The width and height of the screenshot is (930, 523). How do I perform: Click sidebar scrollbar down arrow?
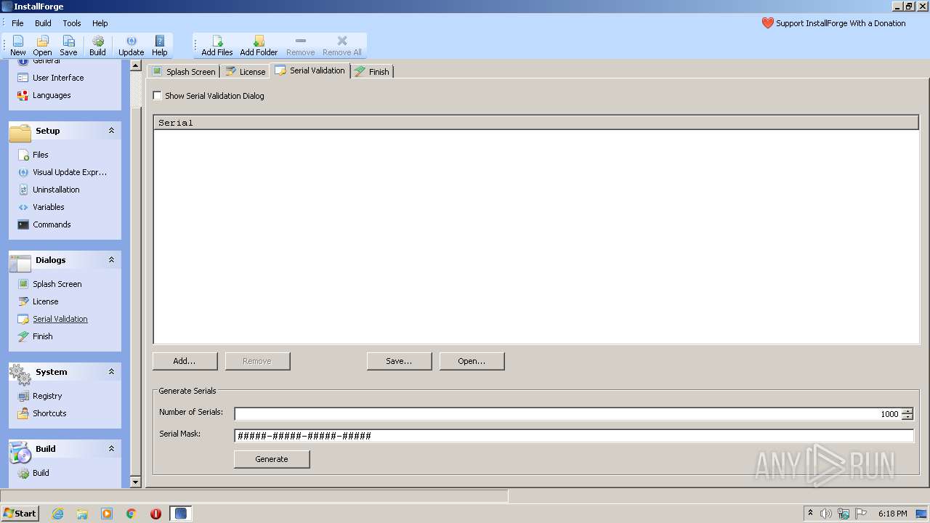point(135,482)
